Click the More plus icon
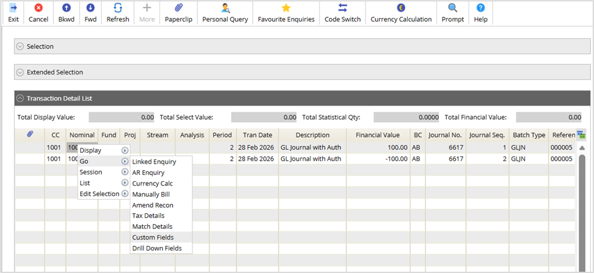594x273 pixels. click(147, 7)
